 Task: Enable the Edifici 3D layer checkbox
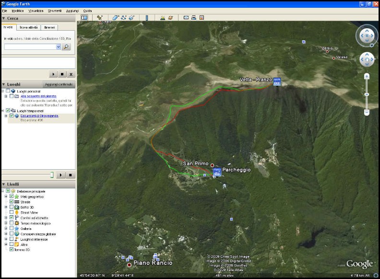pyautogui.click(x=12, y=207)
